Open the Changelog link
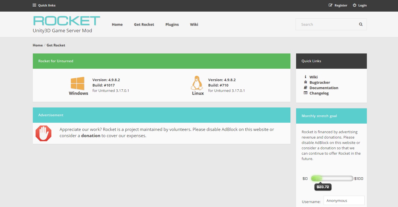 click(x=319, y=93)
